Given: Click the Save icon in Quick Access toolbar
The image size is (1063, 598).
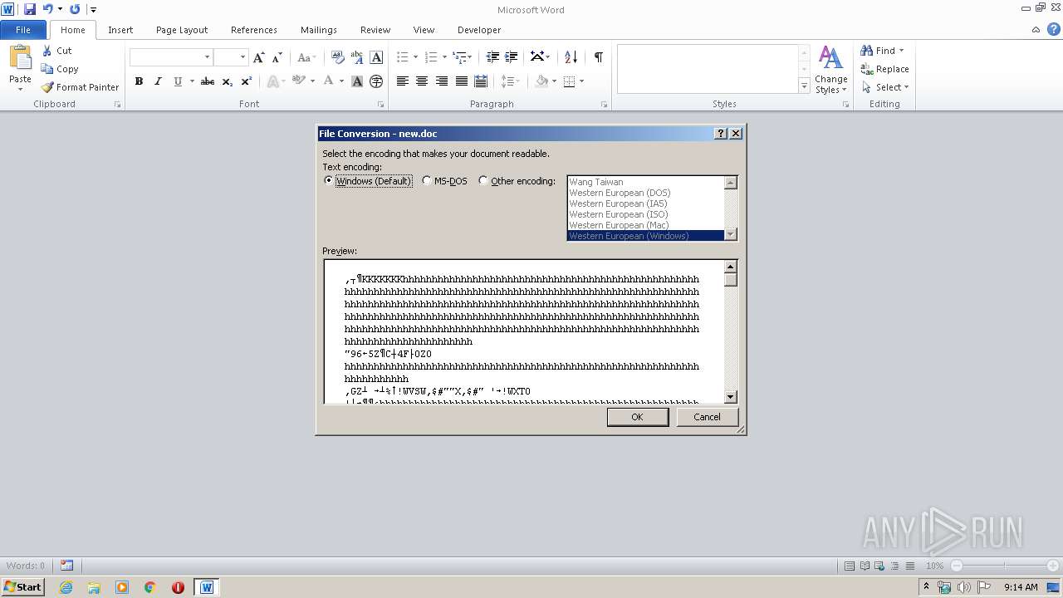Looking at the screenshot, I should tap(30, 9).
